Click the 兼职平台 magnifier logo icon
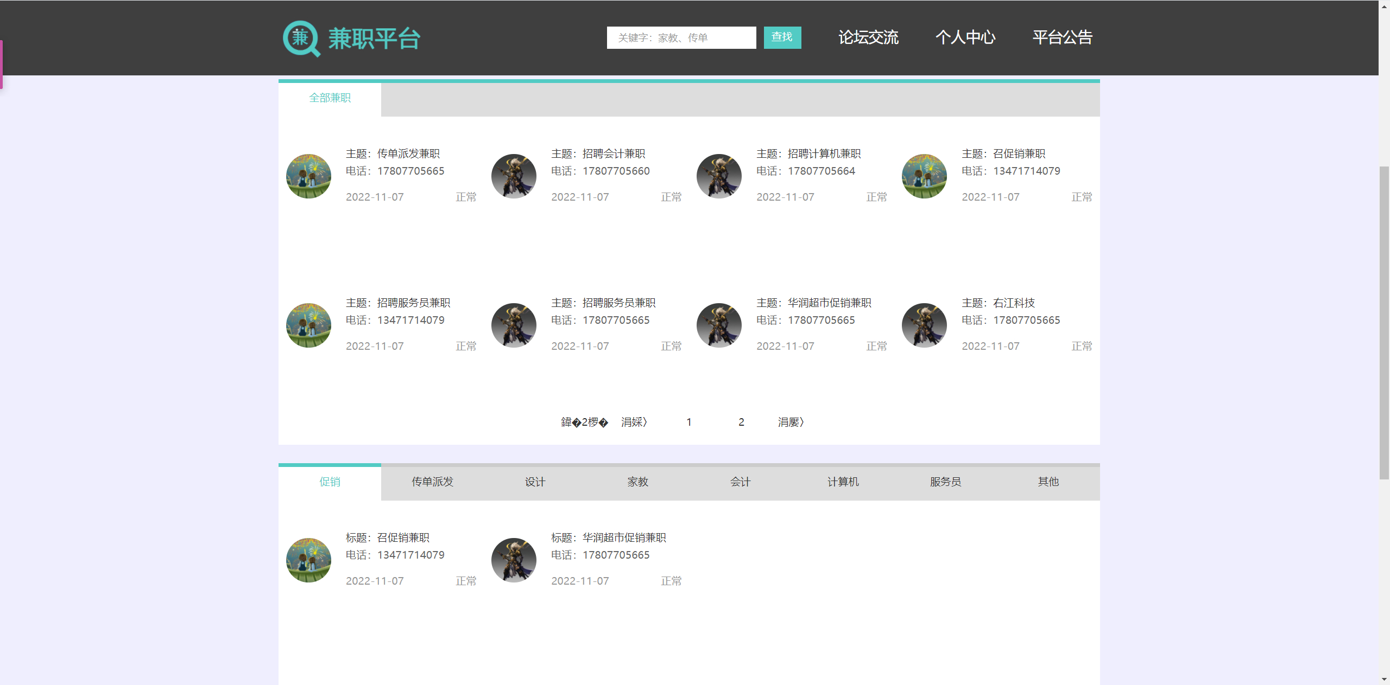Viewport: 1390px width, 685px height. point(302,38)
